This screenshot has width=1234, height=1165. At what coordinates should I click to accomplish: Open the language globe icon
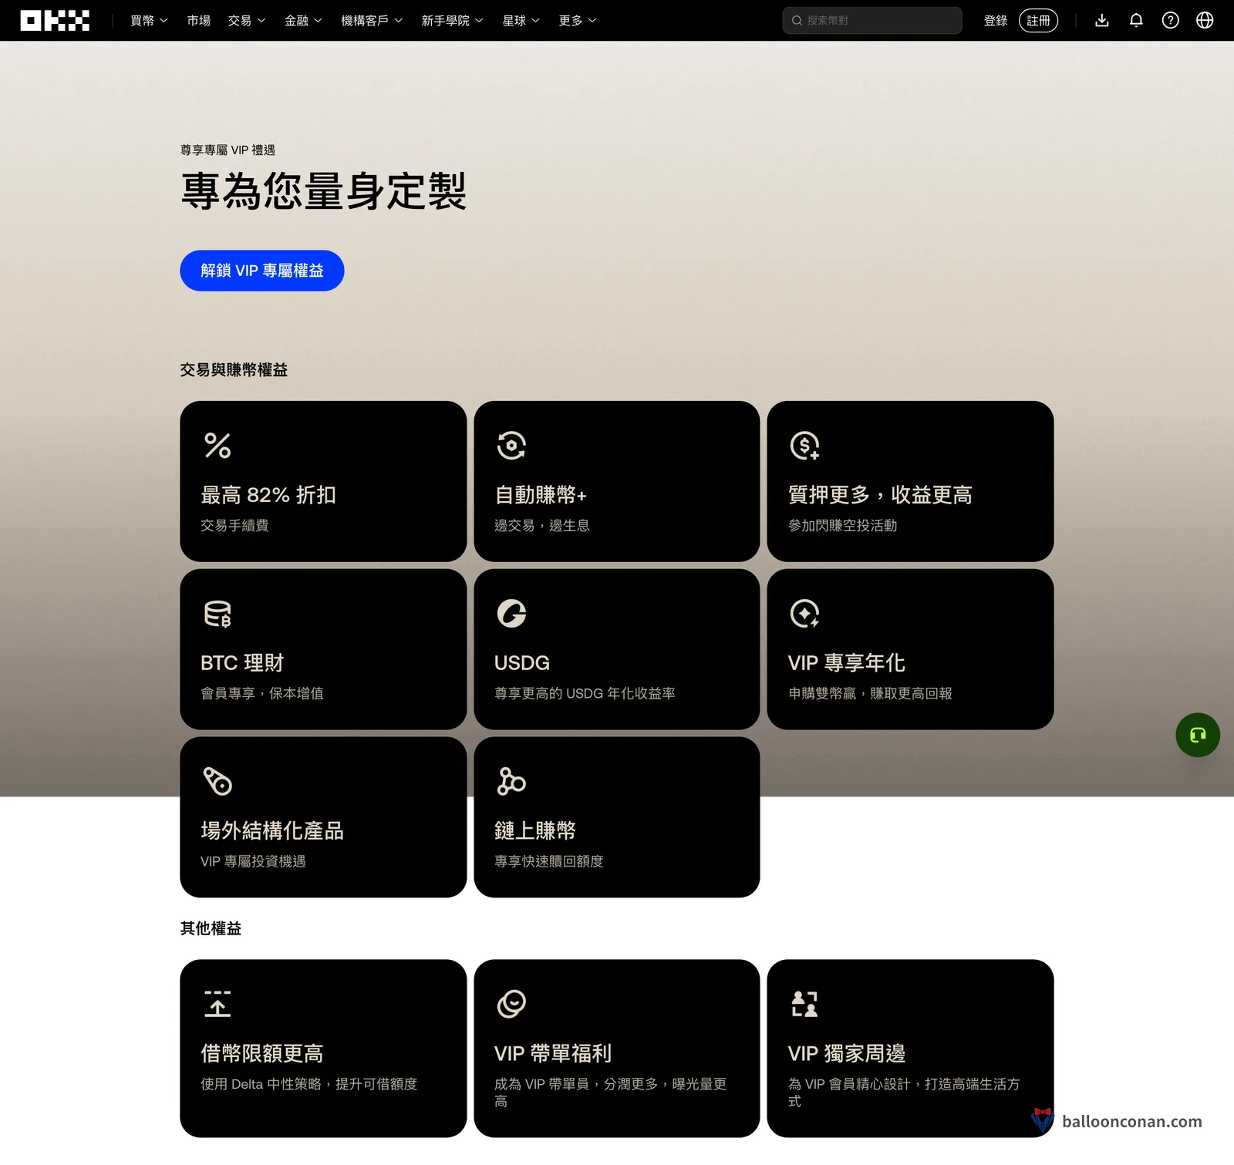(1205, 21)
